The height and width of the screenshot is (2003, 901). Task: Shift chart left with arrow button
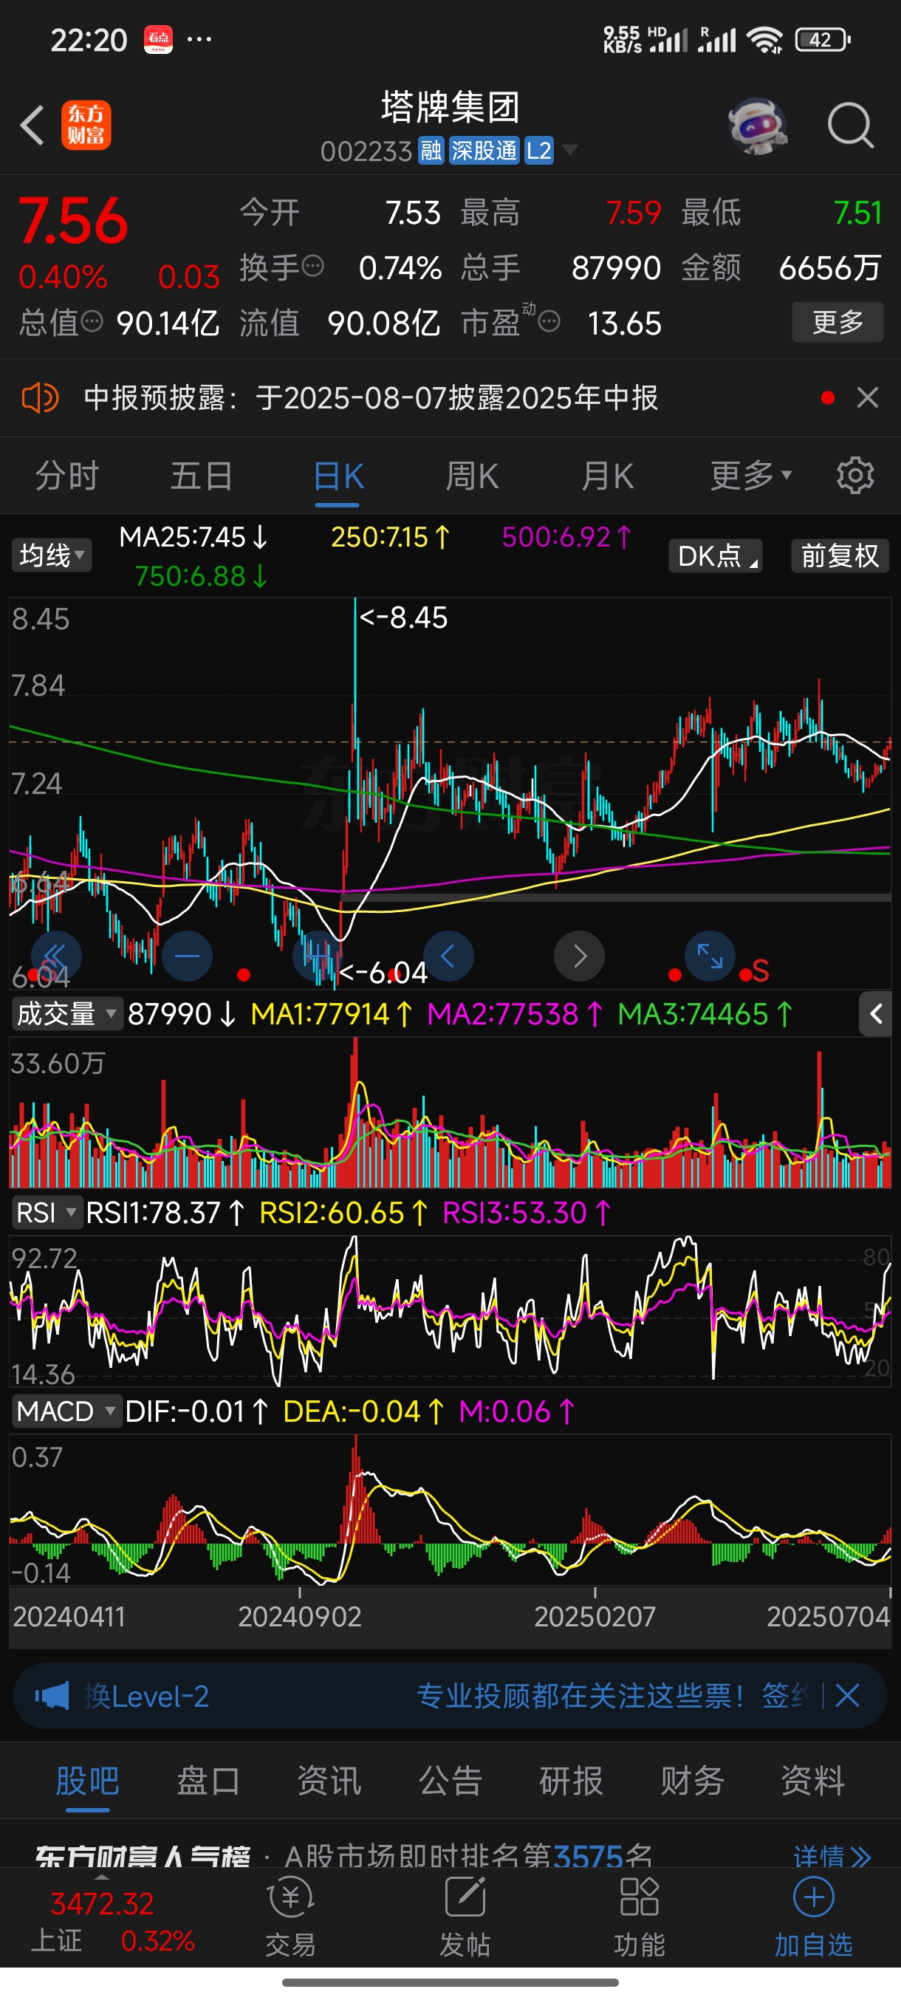(448, 956)
